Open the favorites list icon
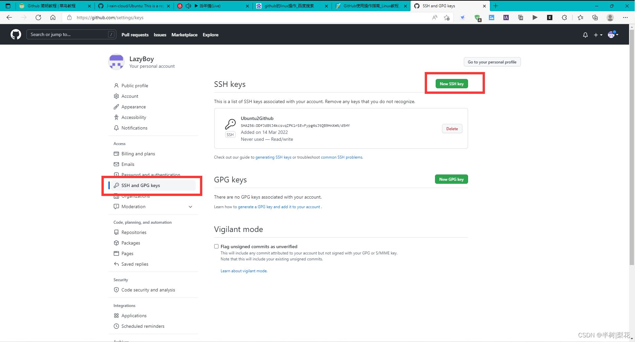635x342 pixels. 580,18
